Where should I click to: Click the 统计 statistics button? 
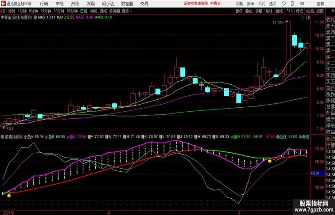[269, 11]
